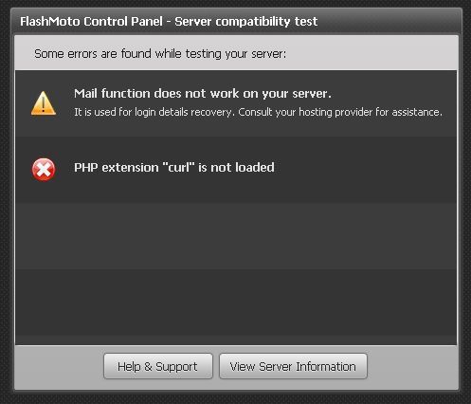Click the View Server Information button
The width and height of the screenshot is (471, 404).
(x=293, y=366)
